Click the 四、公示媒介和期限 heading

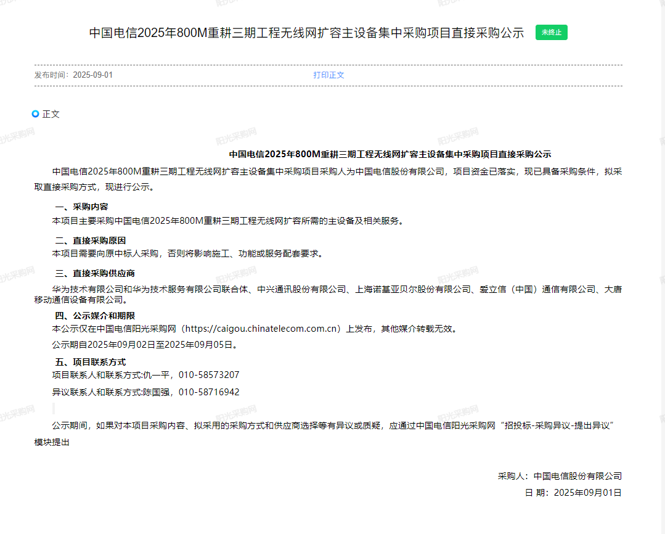[94, 316]
